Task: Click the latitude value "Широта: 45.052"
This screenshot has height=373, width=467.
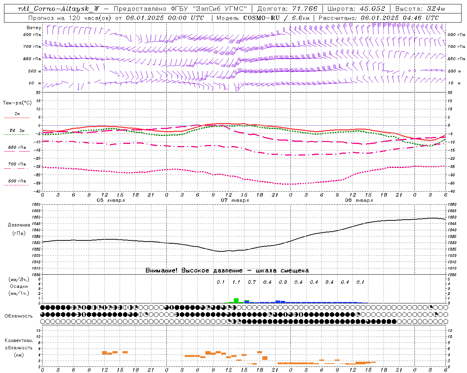Action: 356,9
